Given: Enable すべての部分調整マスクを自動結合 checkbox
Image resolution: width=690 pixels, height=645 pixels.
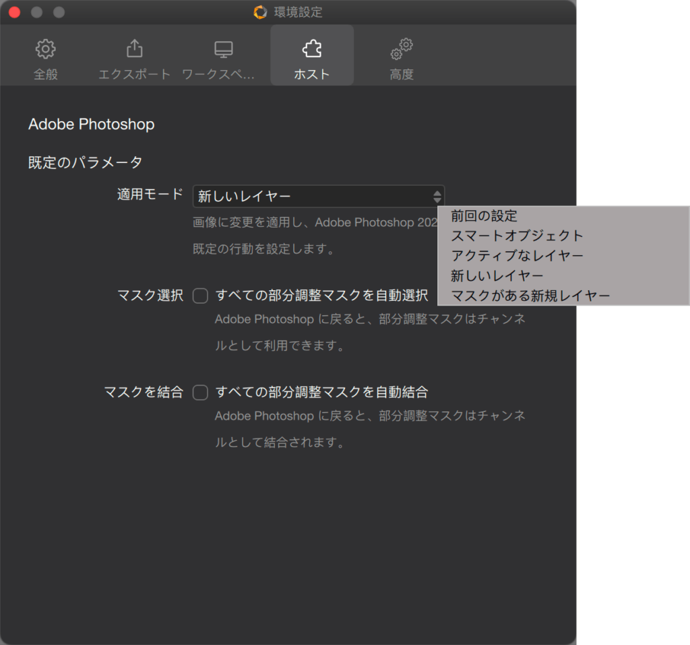Looking at the screenshot, I should 200,393.
